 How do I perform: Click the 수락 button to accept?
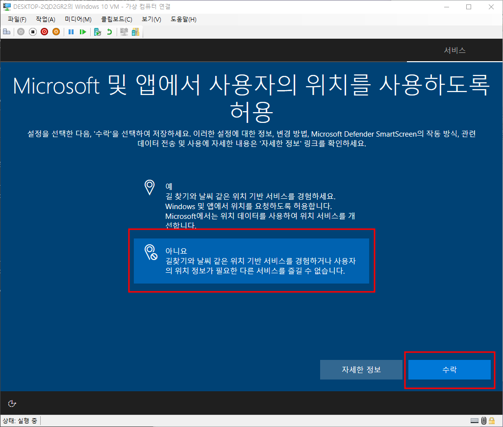450,370
